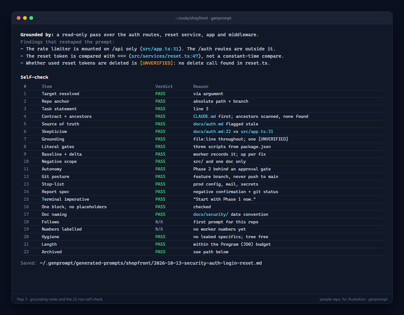Image resolution: width=404 pixels, height=315 pixels.
Task: Select the Target resolved row item
Action: pos(61,94)
